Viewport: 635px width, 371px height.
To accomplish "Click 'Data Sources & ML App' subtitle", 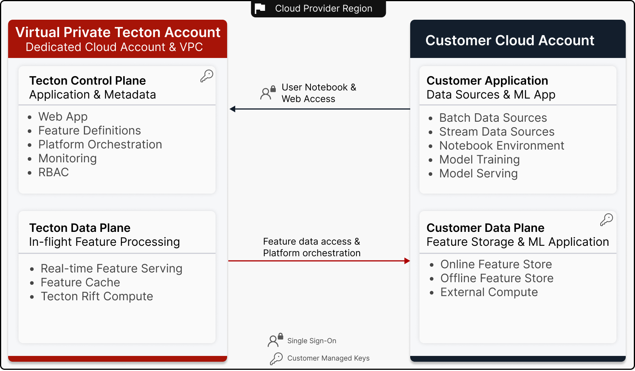I will point(491,95).
